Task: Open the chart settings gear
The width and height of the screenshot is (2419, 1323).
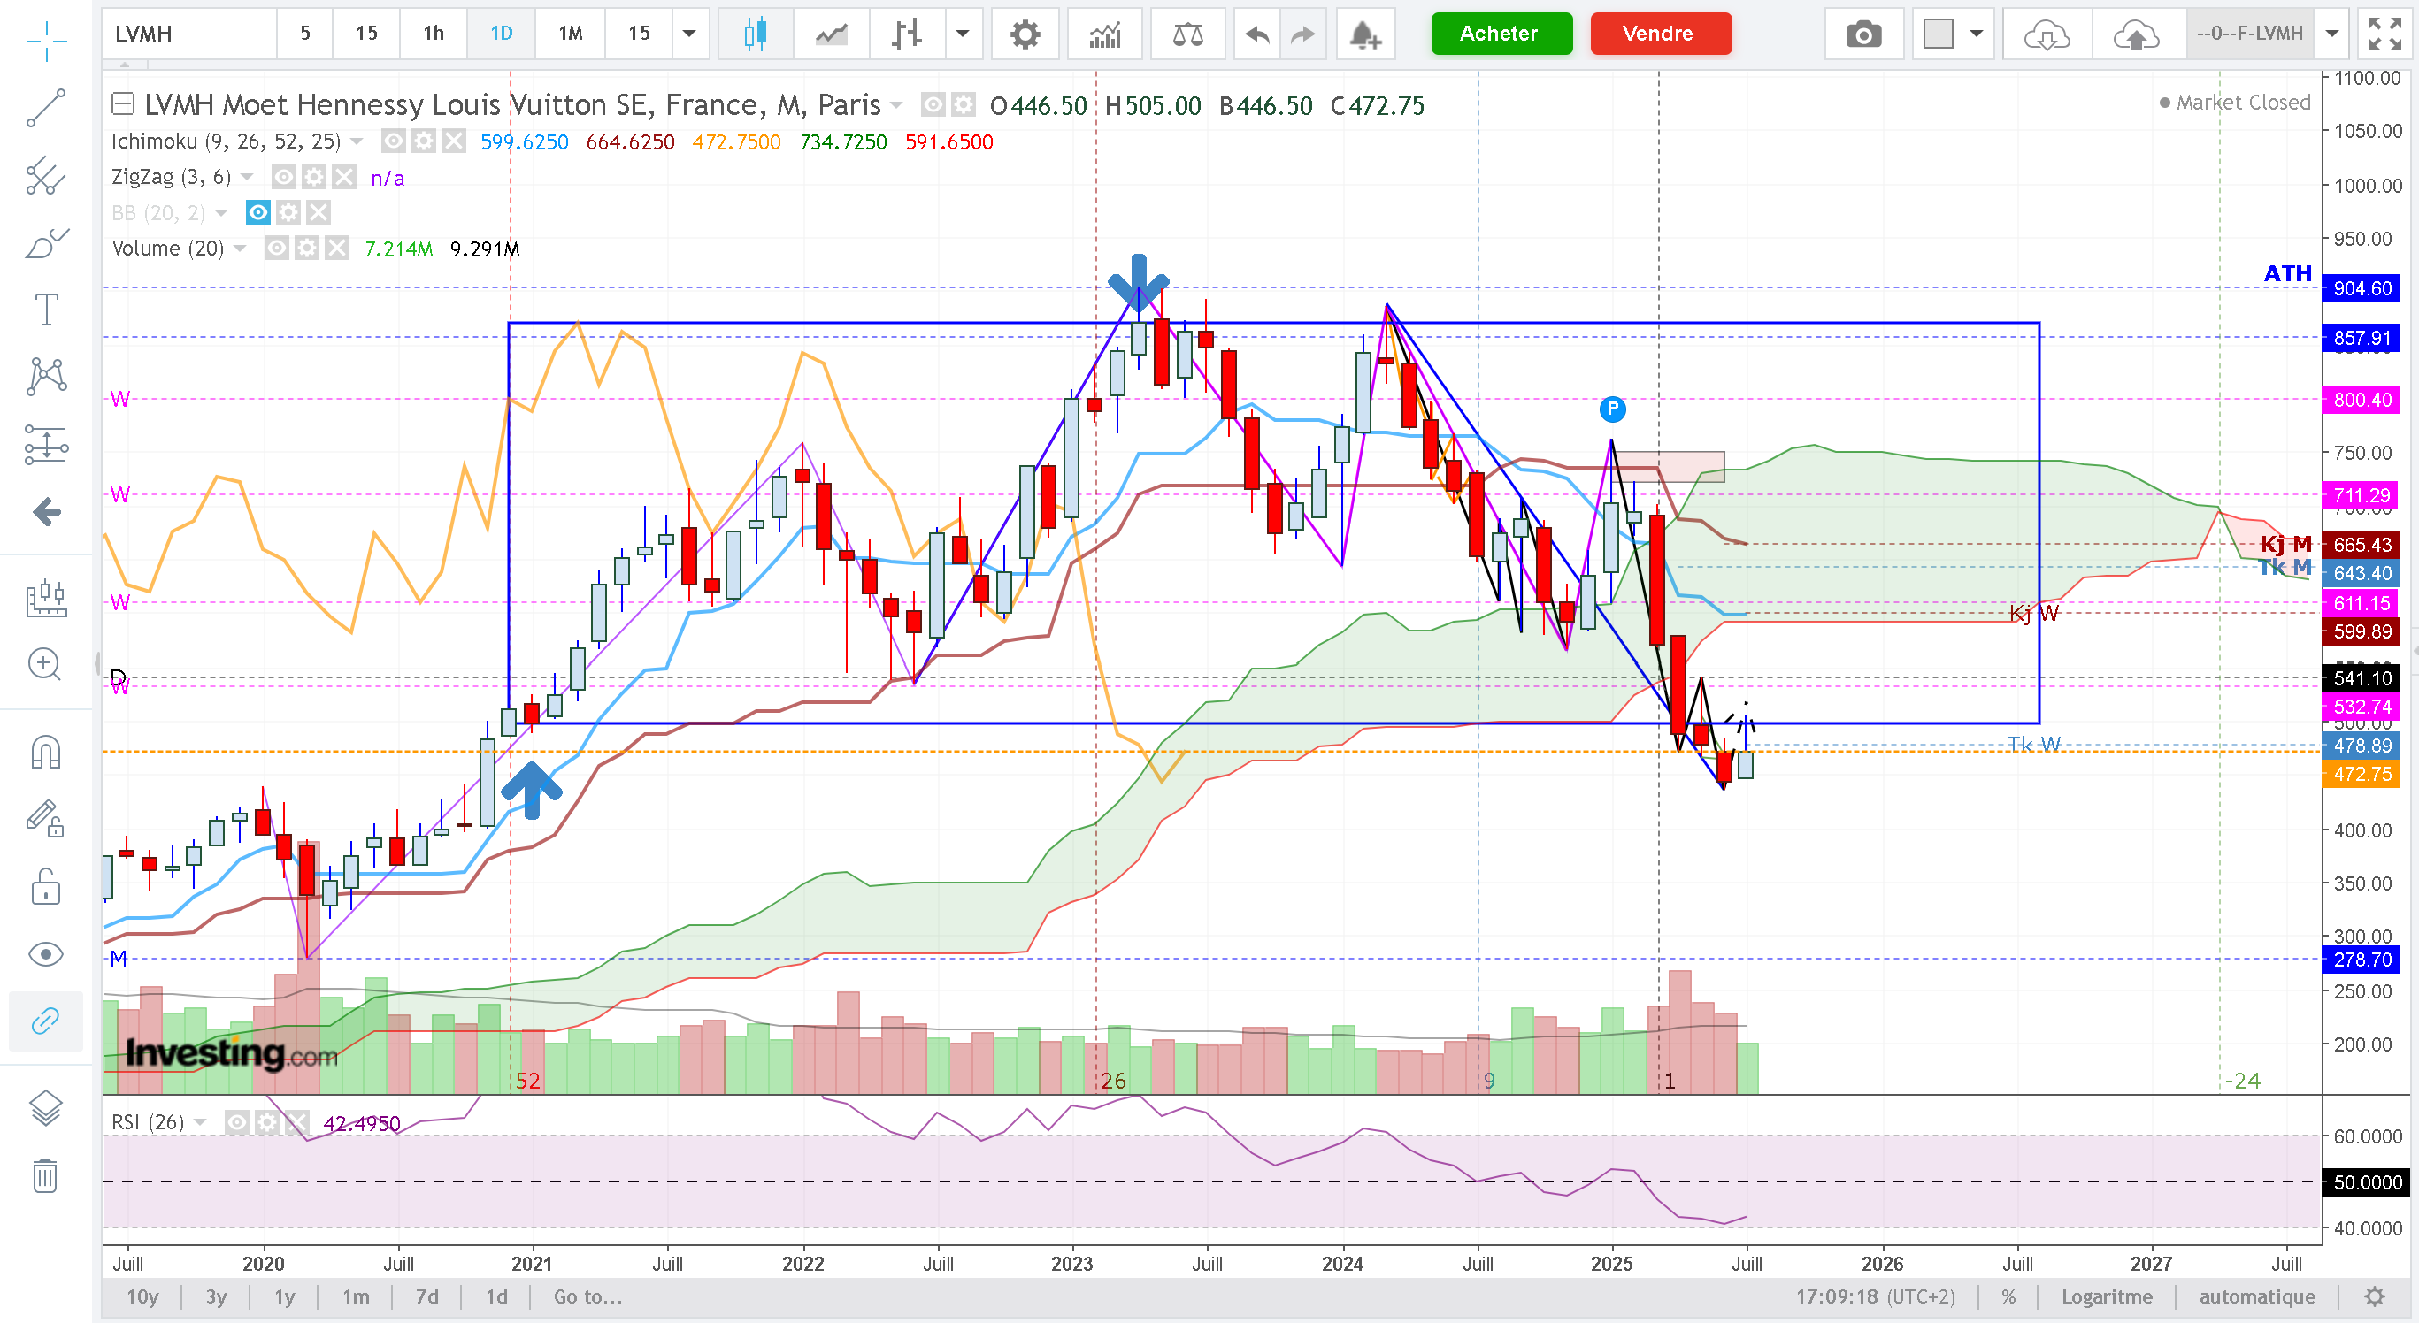Action: pos(1025,34)
